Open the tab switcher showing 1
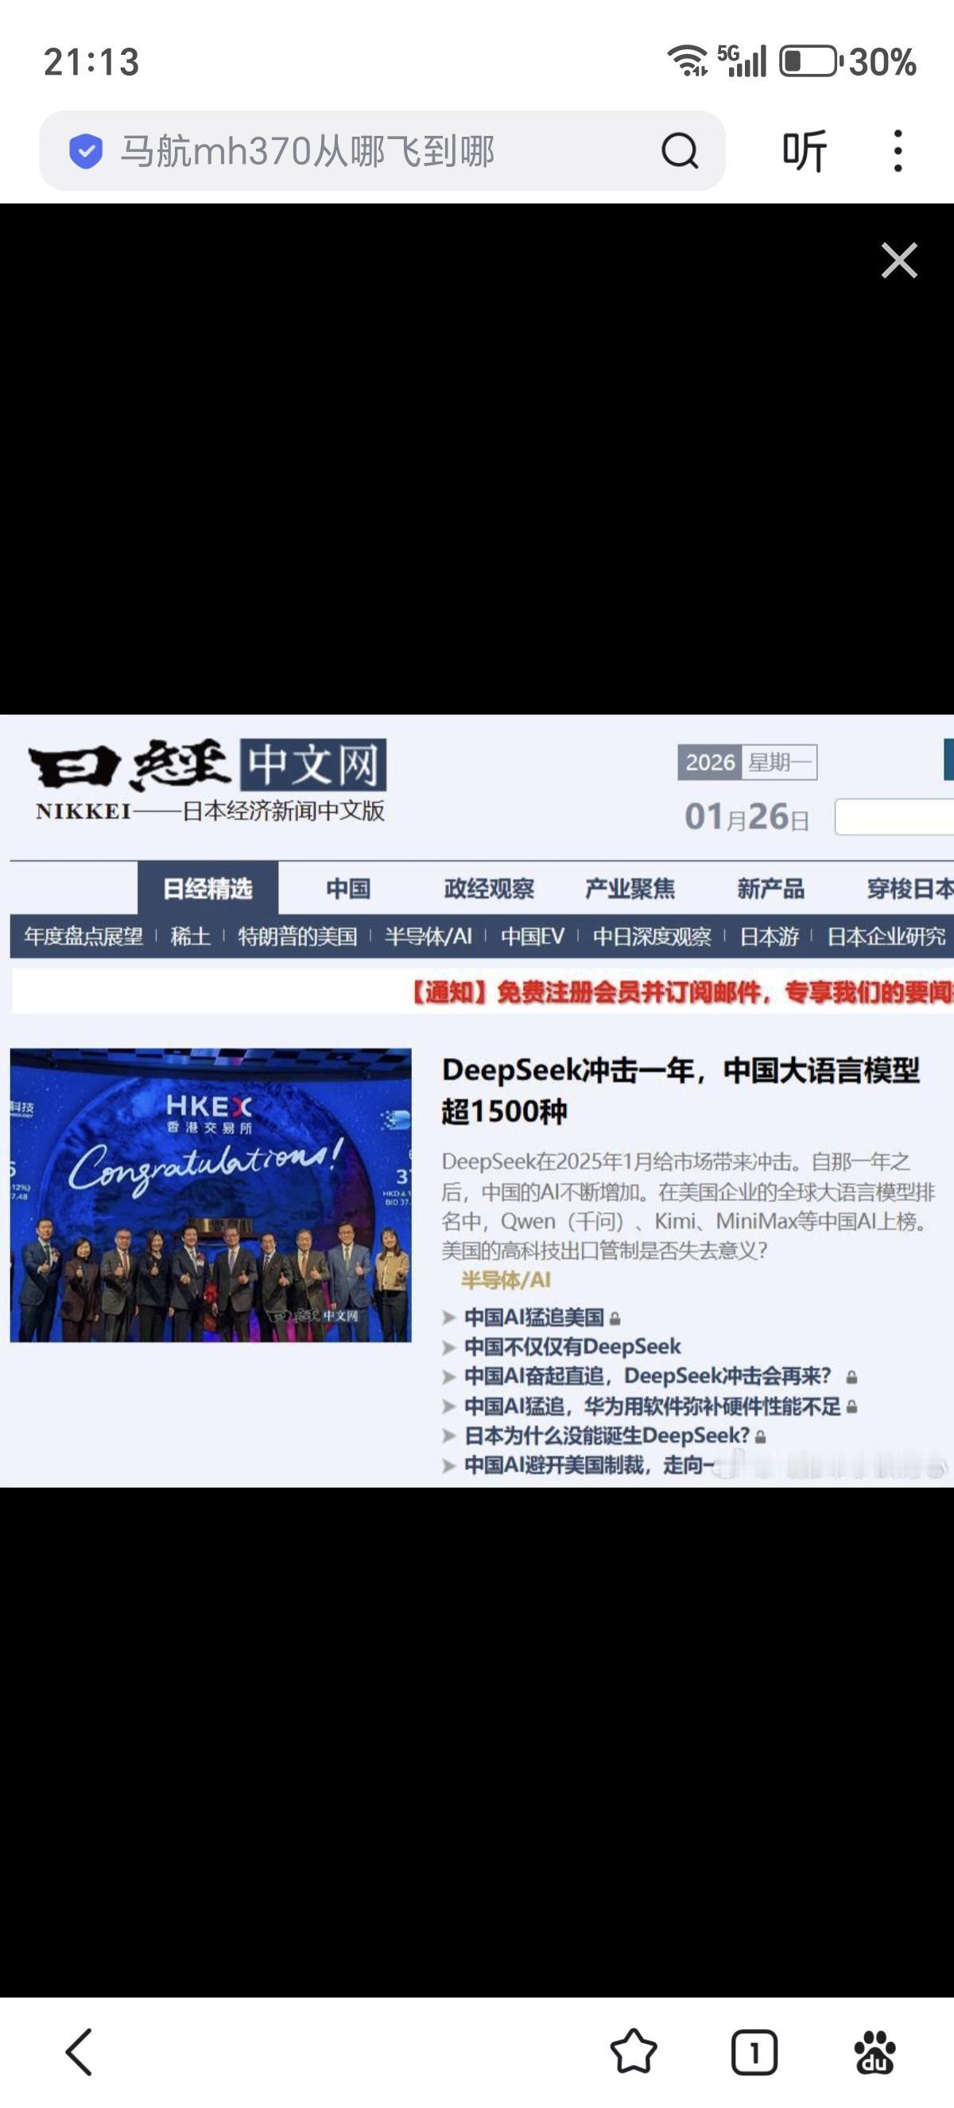The width and height of the screenshot is (954, 2108). (x=754, y=2052)
